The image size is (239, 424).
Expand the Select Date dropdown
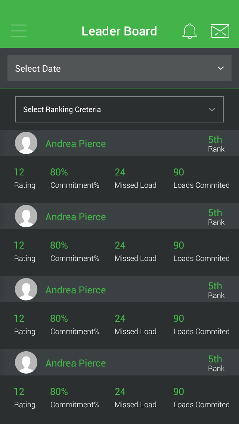tap(119, 68)
